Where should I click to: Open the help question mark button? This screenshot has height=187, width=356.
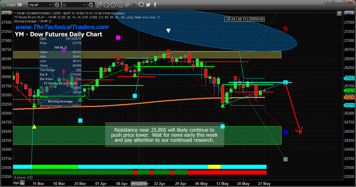click(327, 2)
